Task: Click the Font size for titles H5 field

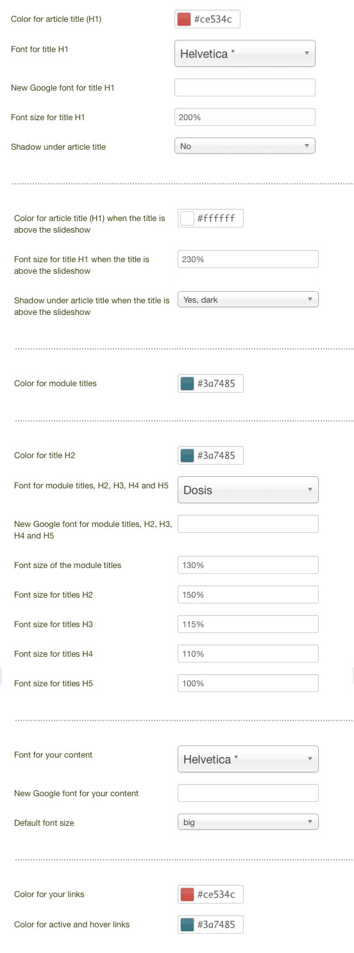Action: point(248,683)
